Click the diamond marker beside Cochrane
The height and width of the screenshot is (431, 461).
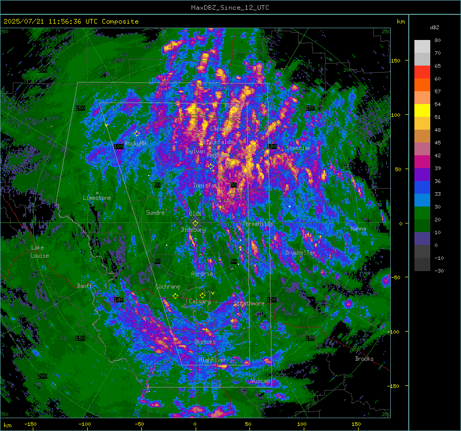[x=176, y=296]
